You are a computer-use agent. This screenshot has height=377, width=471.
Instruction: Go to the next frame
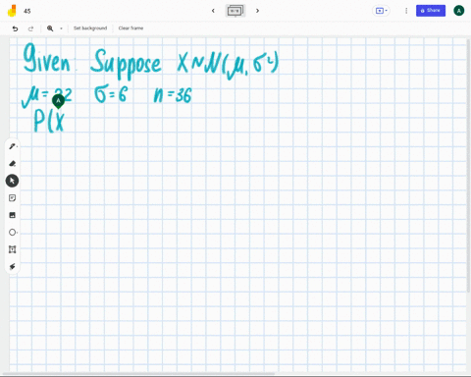pyautogui.click(x=257, y=11)
